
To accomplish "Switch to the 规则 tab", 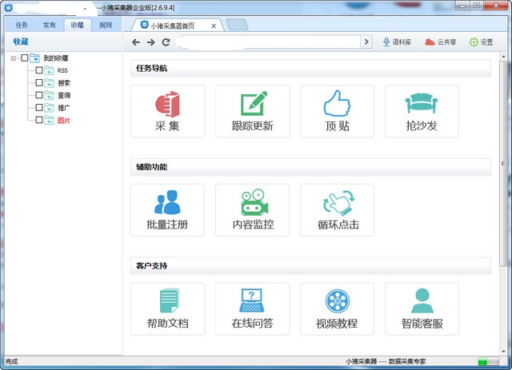I will coord(106,25).
